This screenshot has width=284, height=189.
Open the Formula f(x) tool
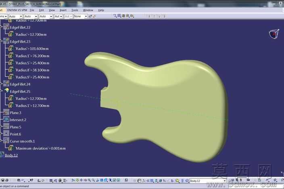point(39,180)
